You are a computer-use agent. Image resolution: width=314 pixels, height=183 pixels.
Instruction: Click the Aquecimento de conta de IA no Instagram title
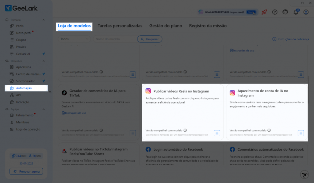point(263,93)
